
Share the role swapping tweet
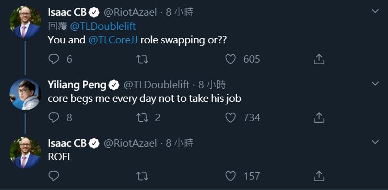tap(319, 59)
